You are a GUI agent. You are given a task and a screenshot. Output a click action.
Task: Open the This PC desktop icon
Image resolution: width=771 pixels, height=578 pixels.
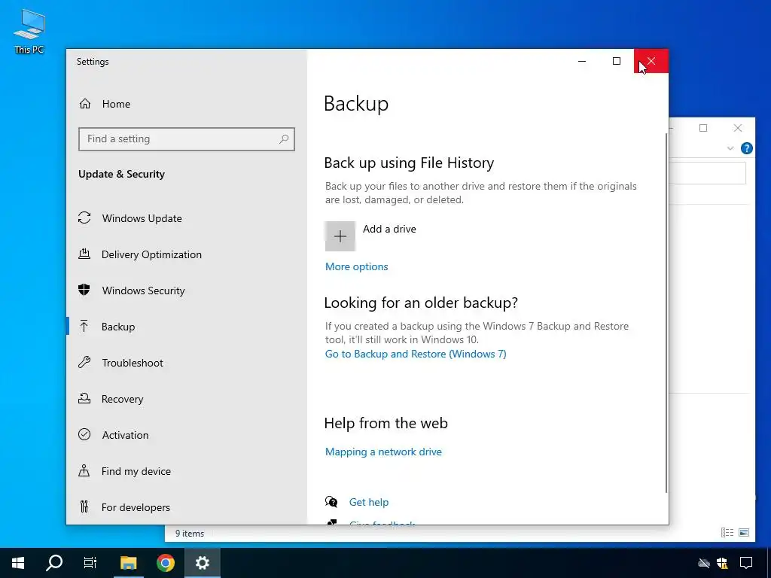29,32
